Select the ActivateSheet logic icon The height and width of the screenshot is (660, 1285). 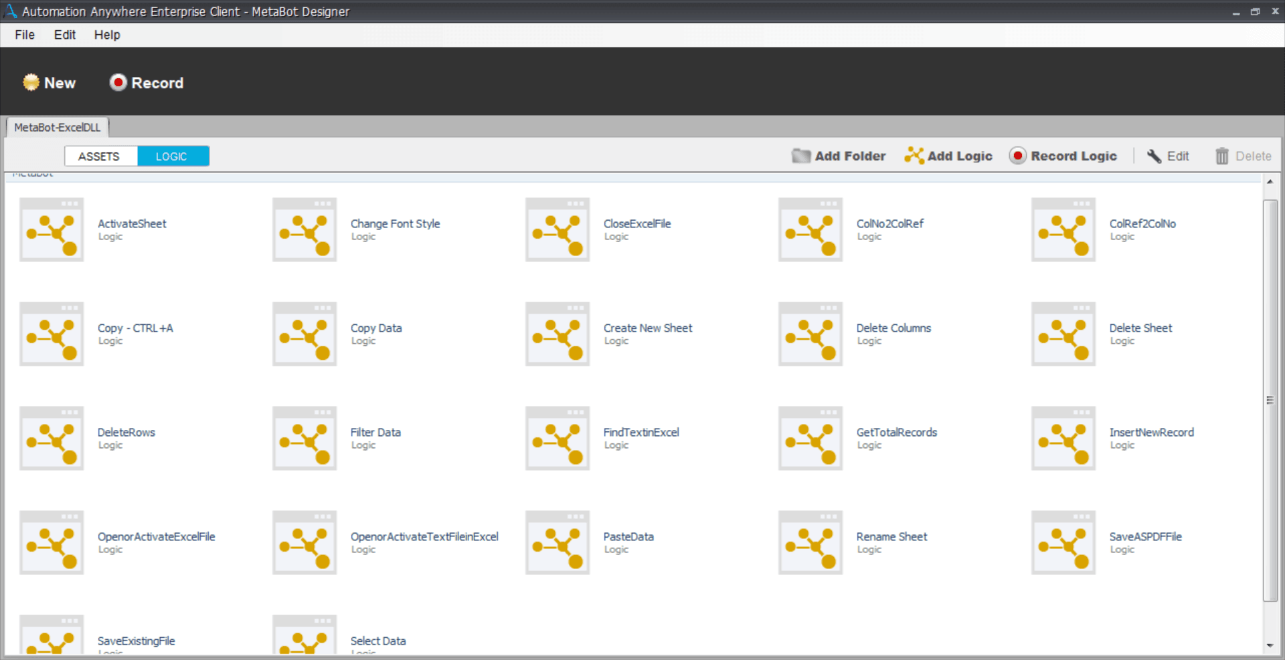pos(52,229)
